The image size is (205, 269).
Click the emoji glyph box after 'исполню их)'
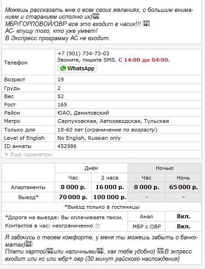coord(96,16)
